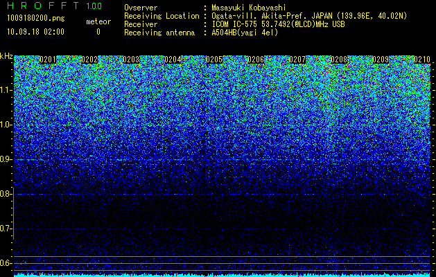Screen dimensions: 436x277
Task: Click the Receiving antenna label
Action: pyautogui.click(x=159, y=33)
